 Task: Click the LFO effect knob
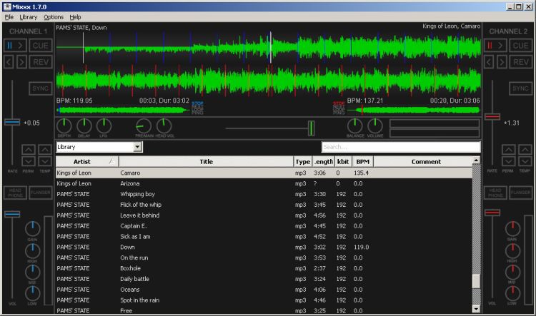tap(104, 126)
